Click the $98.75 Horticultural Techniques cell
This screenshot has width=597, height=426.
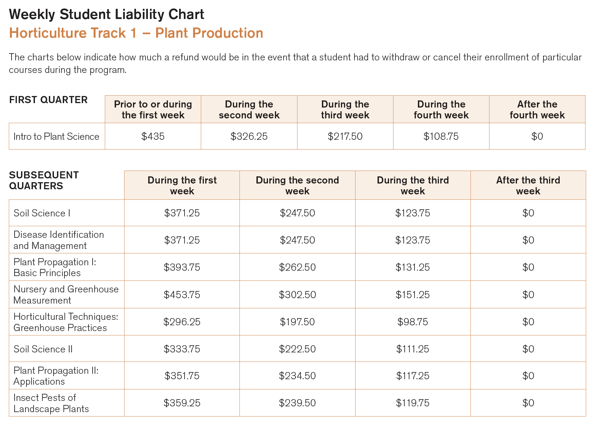tap(413, 322)
